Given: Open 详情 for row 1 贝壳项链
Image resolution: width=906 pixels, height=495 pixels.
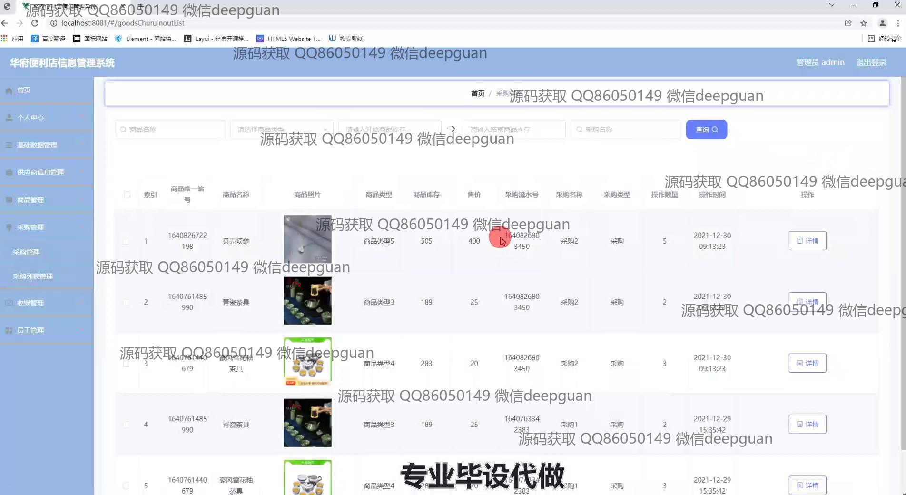Looking at the screenshot, I should pyautogui.click(x=808, y=241).
